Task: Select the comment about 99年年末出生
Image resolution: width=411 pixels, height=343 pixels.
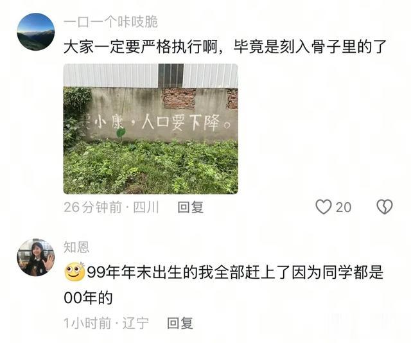Action: coord(223,285)
